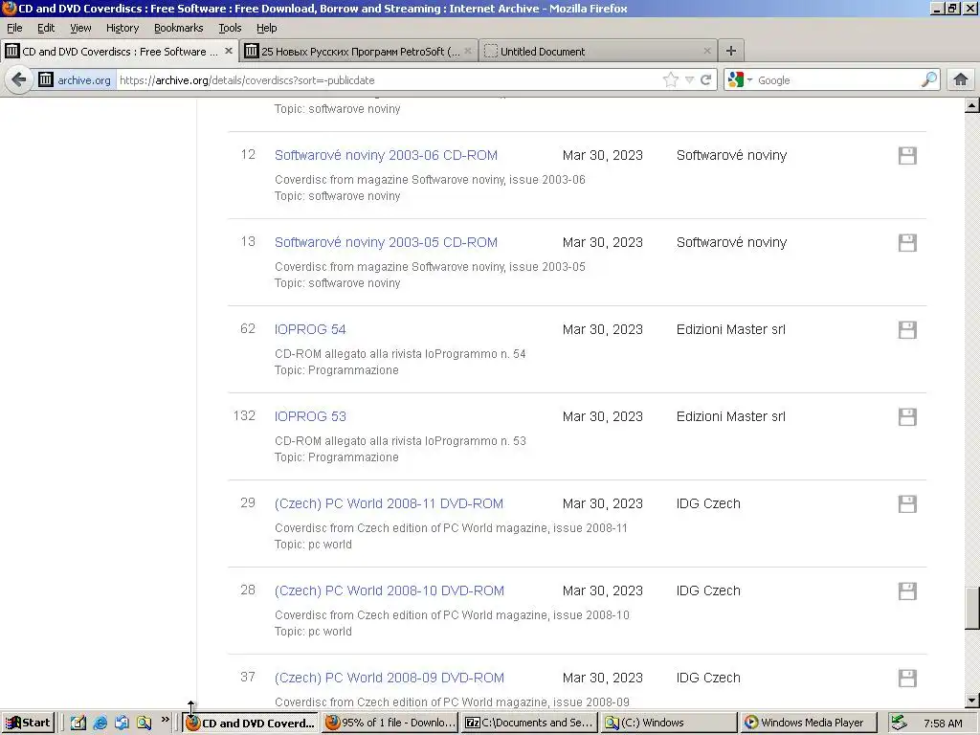980x735 pixels.
Task: Bookmark page with the star icon
Action: point(671,80)
